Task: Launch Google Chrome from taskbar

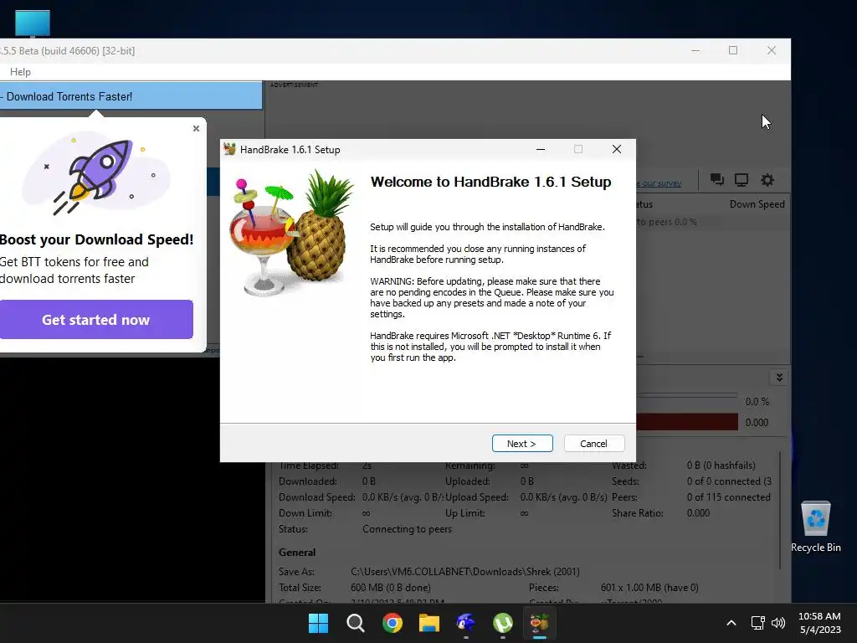Action: (393, 623)
